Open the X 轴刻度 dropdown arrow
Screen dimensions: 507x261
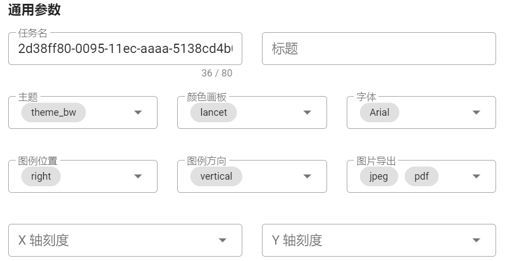click(x=223, y=240)
